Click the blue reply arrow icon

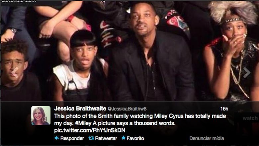[57, 138]
